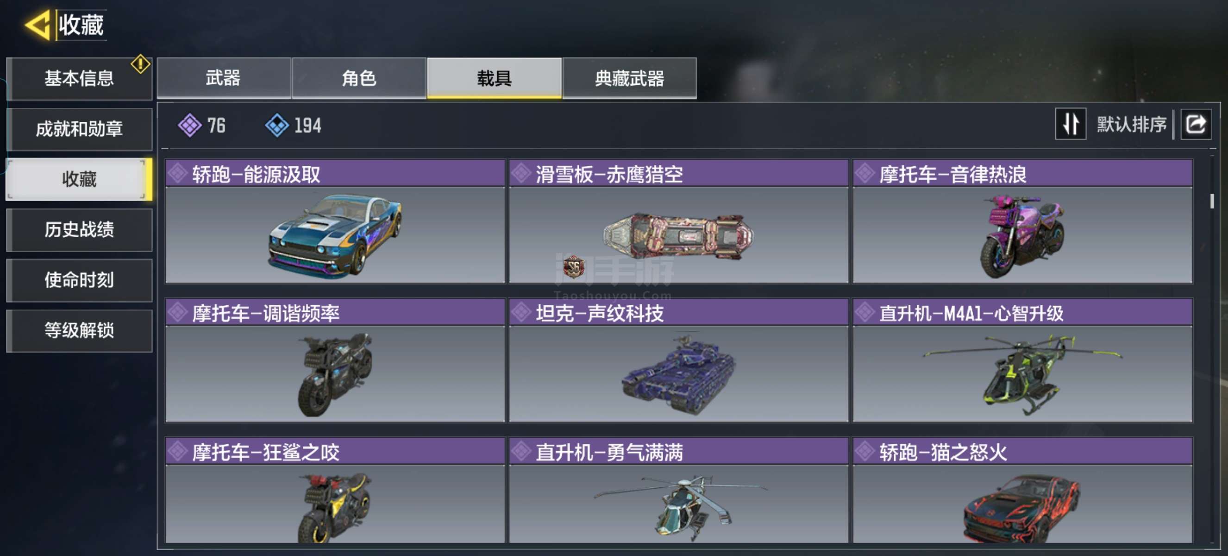Select the 直升机-M4A1-心智升级 helicopter card
This screenshot has width=1228, height=556.
[x=1022, y=360]
